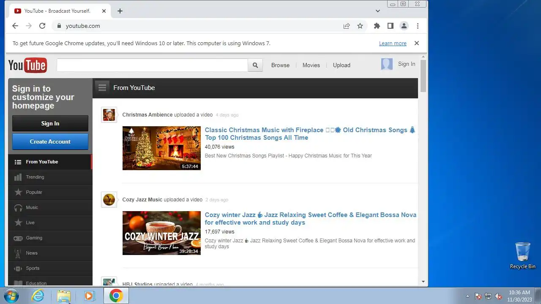The image size is (541, 304).
Task: Select the Live star icon
Action: pyautogui.click(x=18, y=223)
